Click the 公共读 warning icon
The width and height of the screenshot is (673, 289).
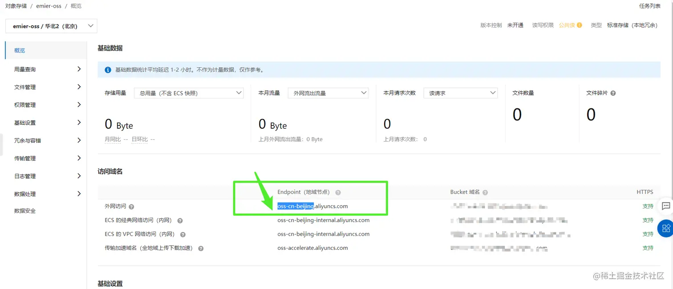(x=579, y=25)
